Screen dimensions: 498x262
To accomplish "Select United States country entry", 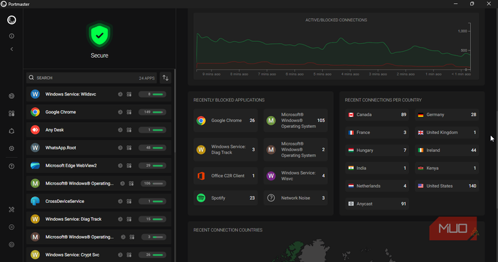I will (x=447, y=186).
